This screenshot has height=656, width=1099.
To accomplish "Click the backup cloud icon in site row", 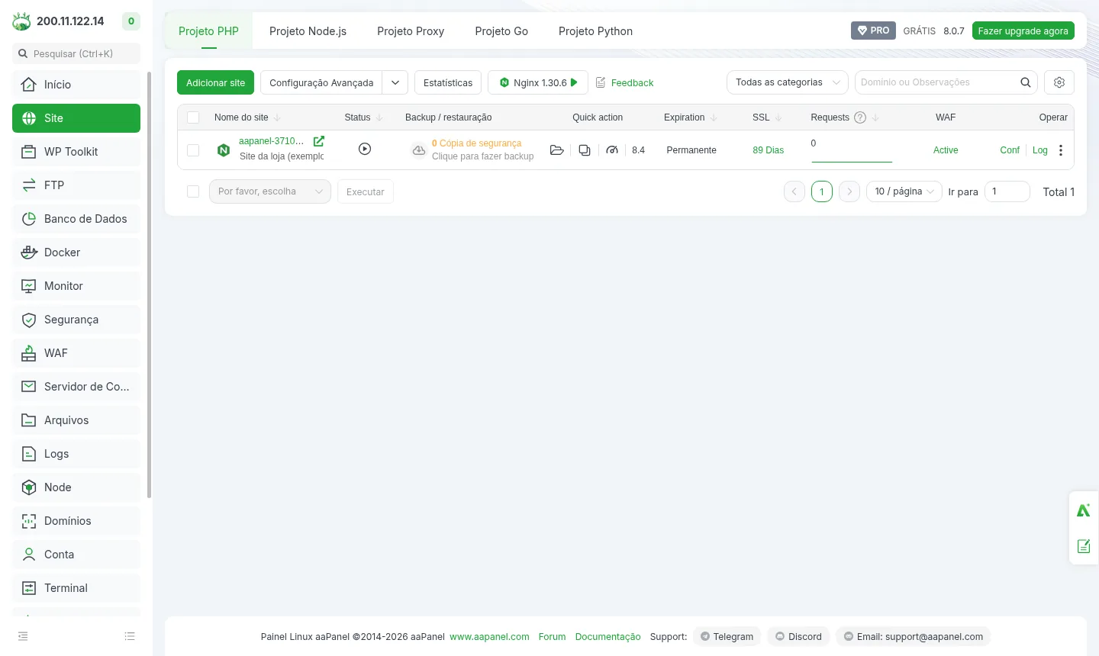I will [x=419, y=150].
